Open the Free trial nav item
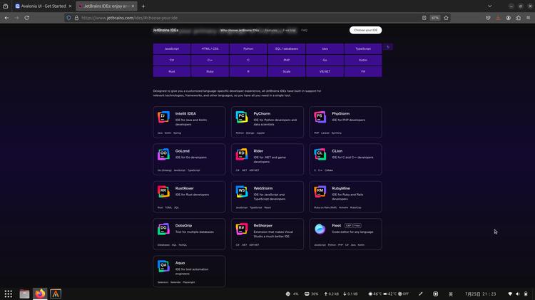The width and height of the screenshot is (535, 300). coord(289,31)
